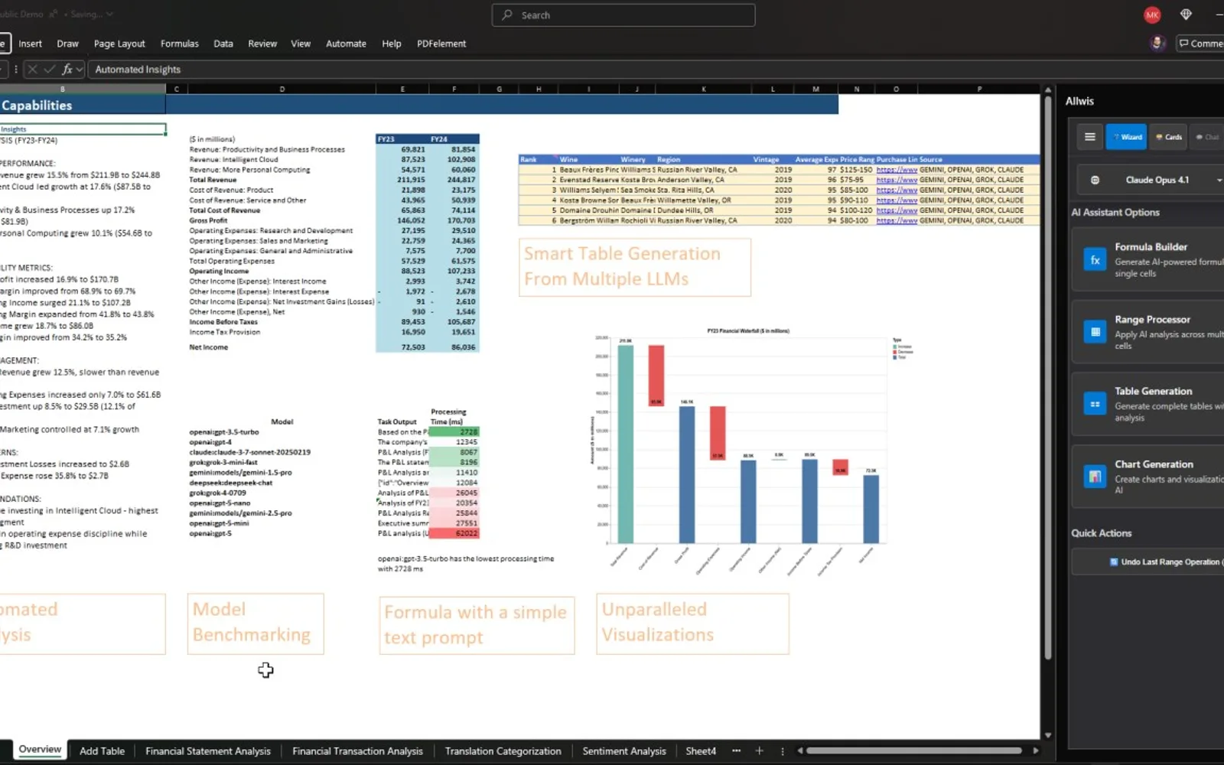Viewport: 1224px width, 765px height.
Task: Open the PDFelement ribbon tab
Action: coord(441,44)
